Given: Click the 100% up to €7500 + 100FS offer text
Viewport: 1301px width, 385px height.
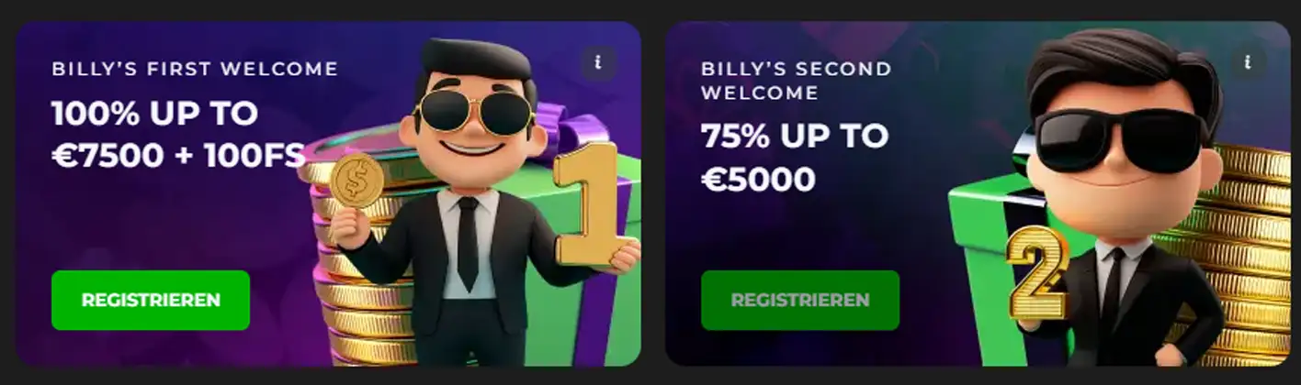Looking at the screenshot, I should click(178, 135).
